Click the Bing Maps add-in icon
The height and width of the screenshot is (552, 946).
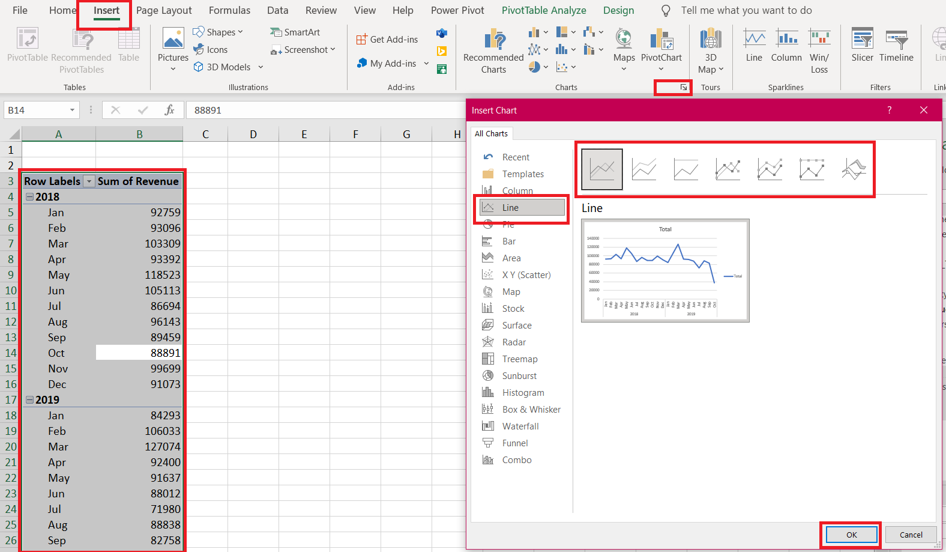(x=442, y=51)
